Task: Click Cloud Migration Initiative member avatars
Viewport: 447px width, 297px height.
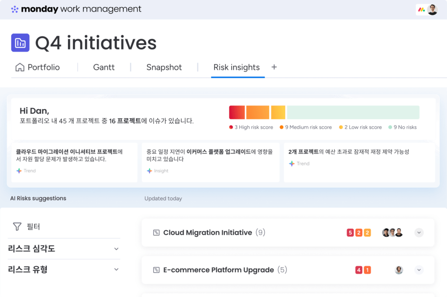Action: [392, 233]
